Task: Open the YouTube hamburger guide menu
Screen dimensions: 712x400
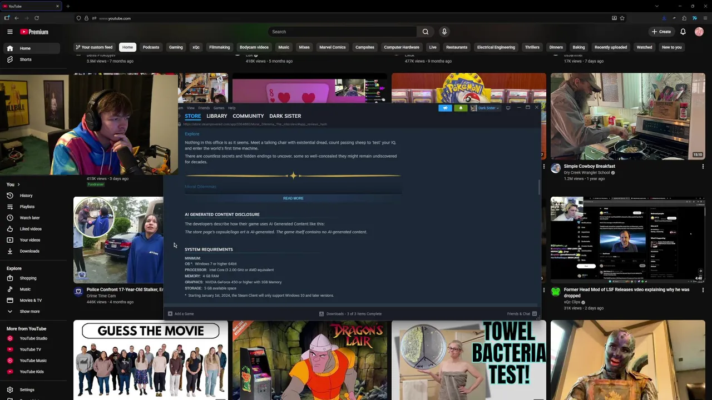Action: point(9,32)
